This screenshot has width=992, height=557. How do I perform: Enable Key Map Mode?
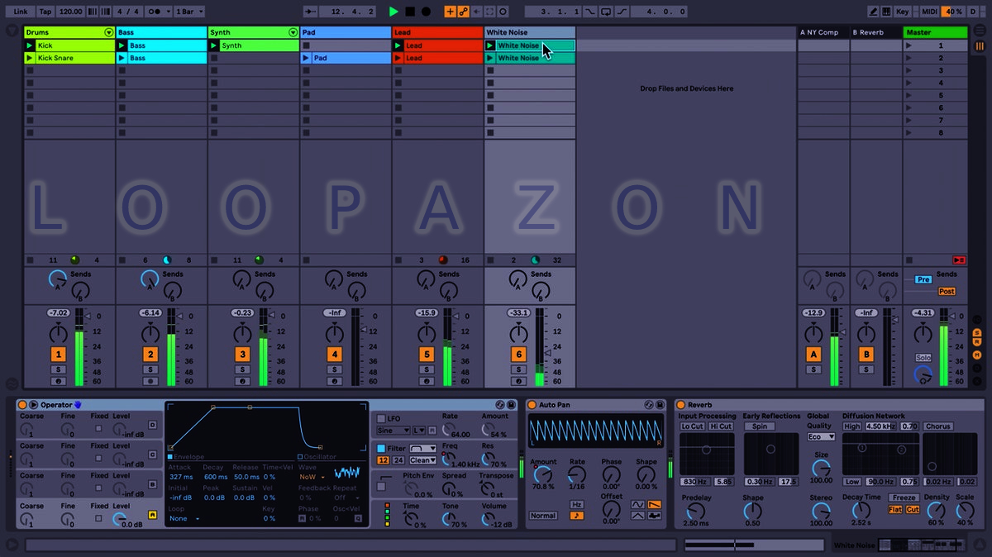point(904,12)
